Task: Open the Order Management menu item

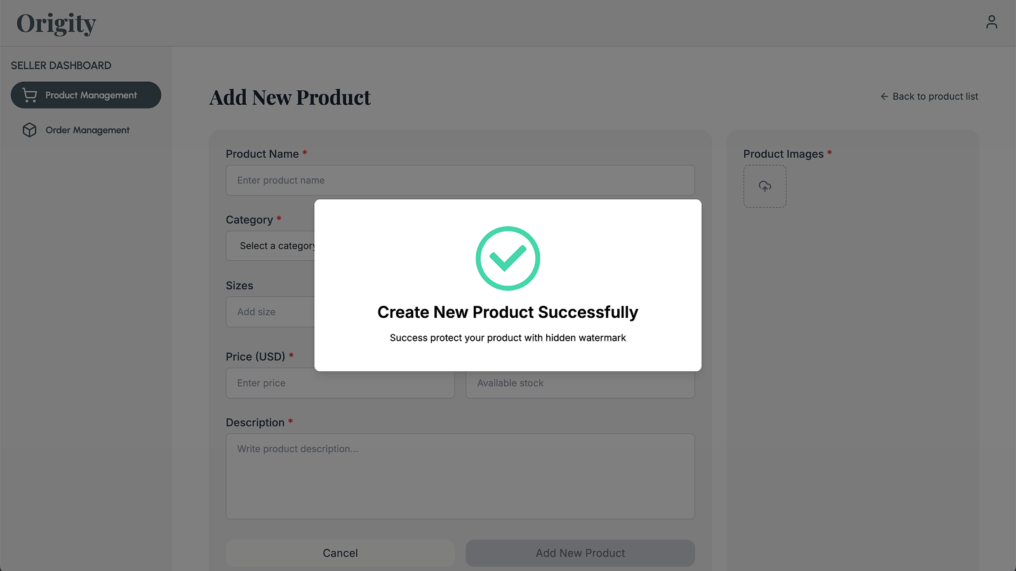Action: tap(87, 130)
